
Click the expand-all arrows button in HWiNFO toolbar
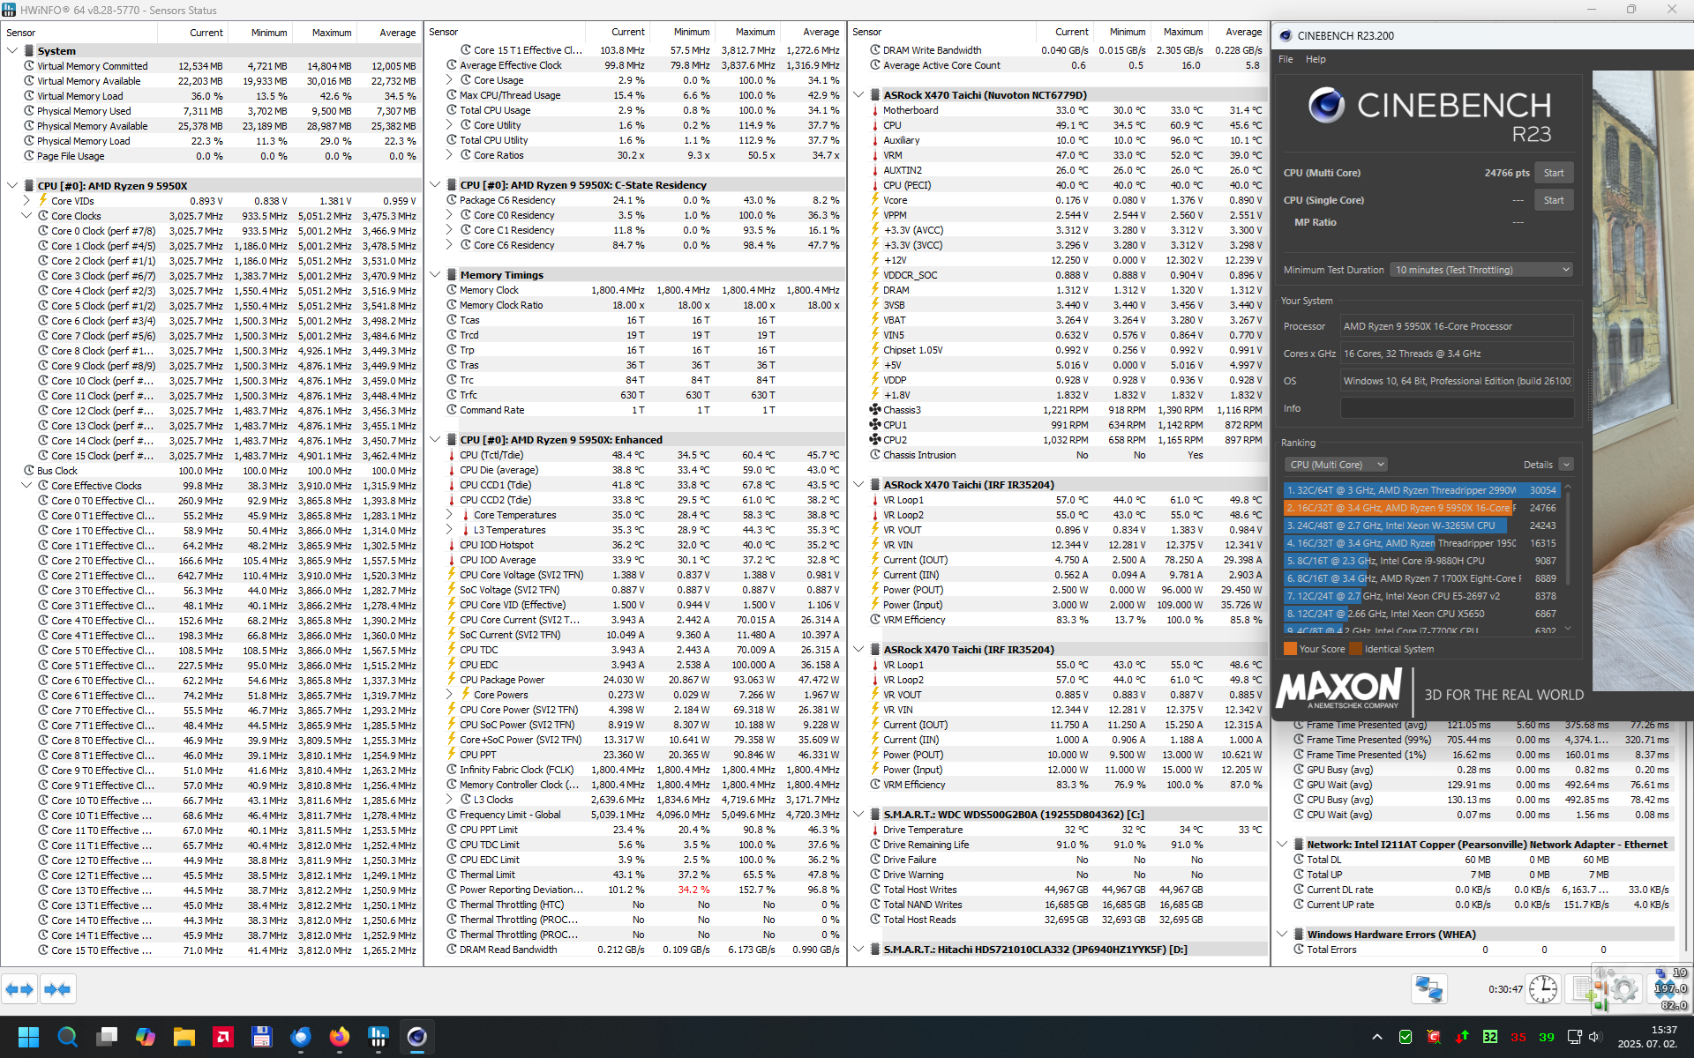tap(19, 989)
